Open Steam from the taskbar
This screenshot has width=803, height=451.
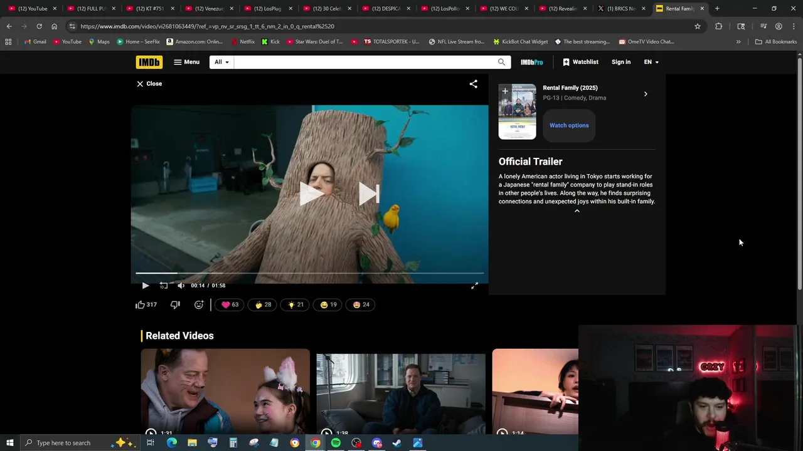click(397, 443)
